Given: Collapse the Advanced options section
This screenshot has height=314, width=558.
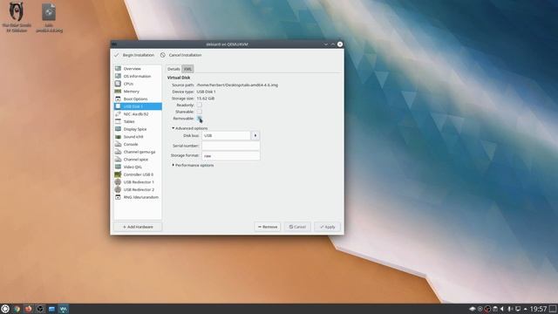Looking at the screenshot, I should [190, 128].
